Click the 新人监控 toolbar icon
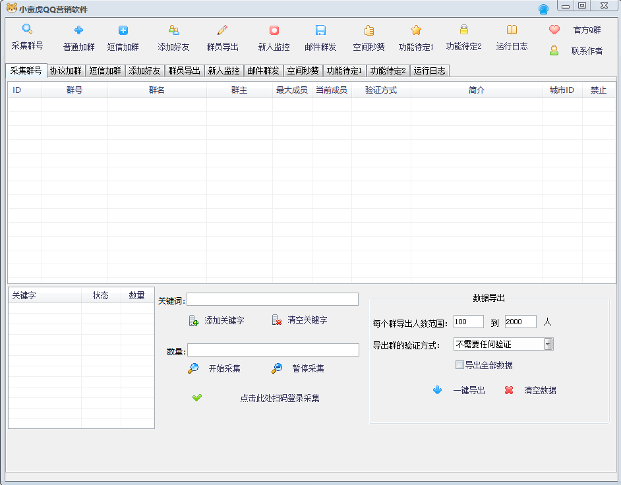 (274, 30)
